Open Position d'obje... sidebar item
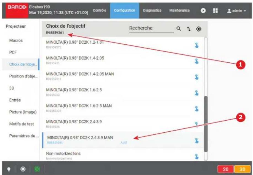253x175 pixels. tap(23, 76)
